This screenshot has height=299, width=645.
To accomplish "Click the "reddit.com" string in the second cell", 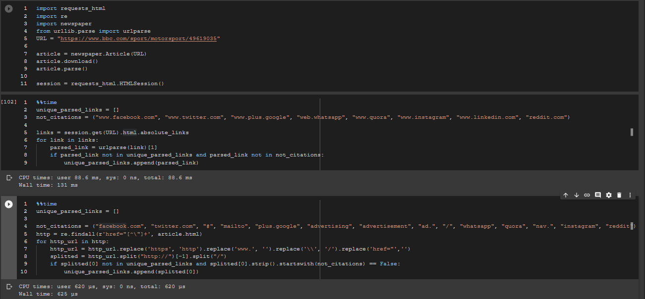I will (x=547, y=117).
